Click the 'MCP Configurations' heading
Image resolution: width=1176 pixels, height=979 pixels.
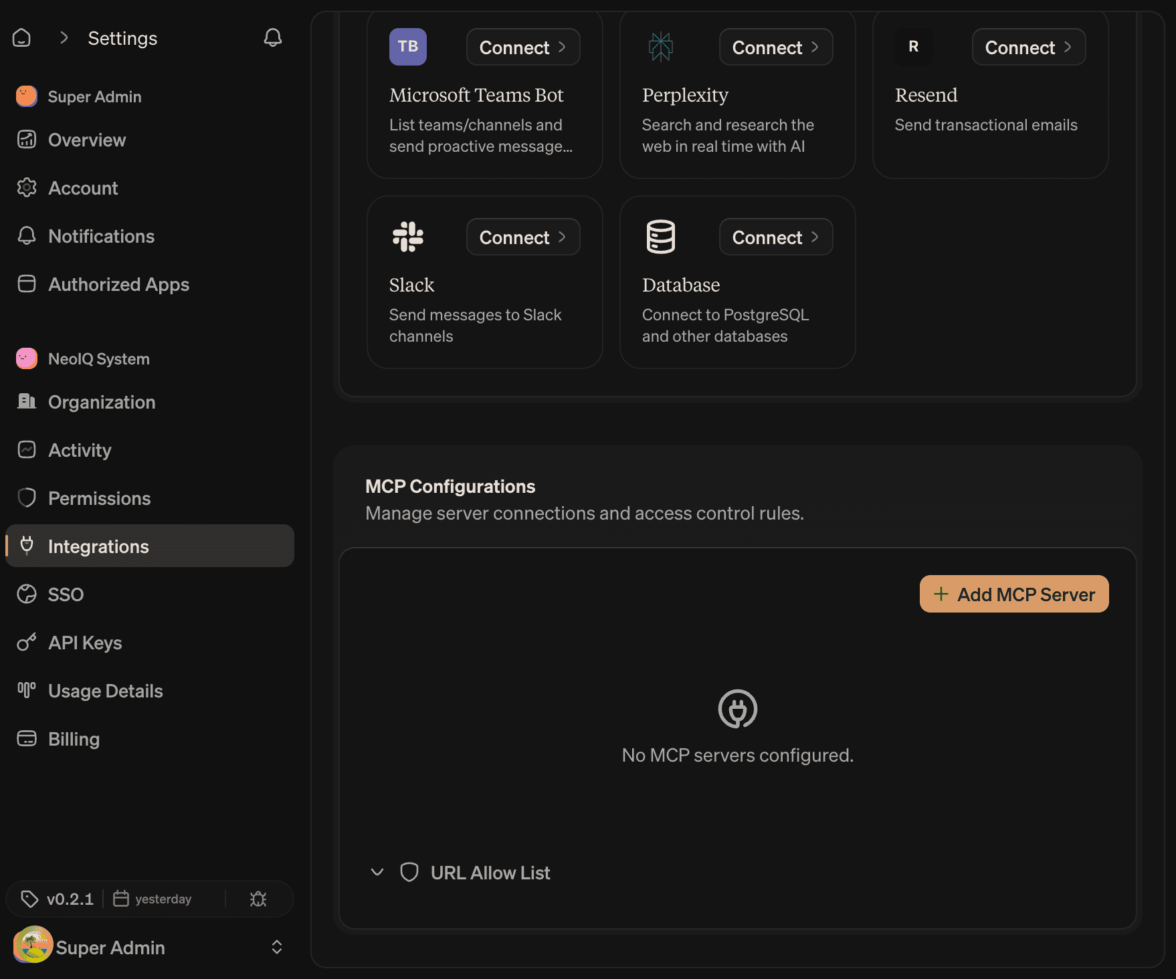click(450, 486)
